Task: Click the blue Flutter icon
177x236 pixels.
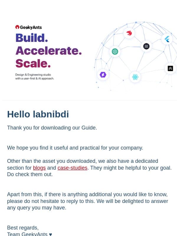Action: click(x=167, y=39)
